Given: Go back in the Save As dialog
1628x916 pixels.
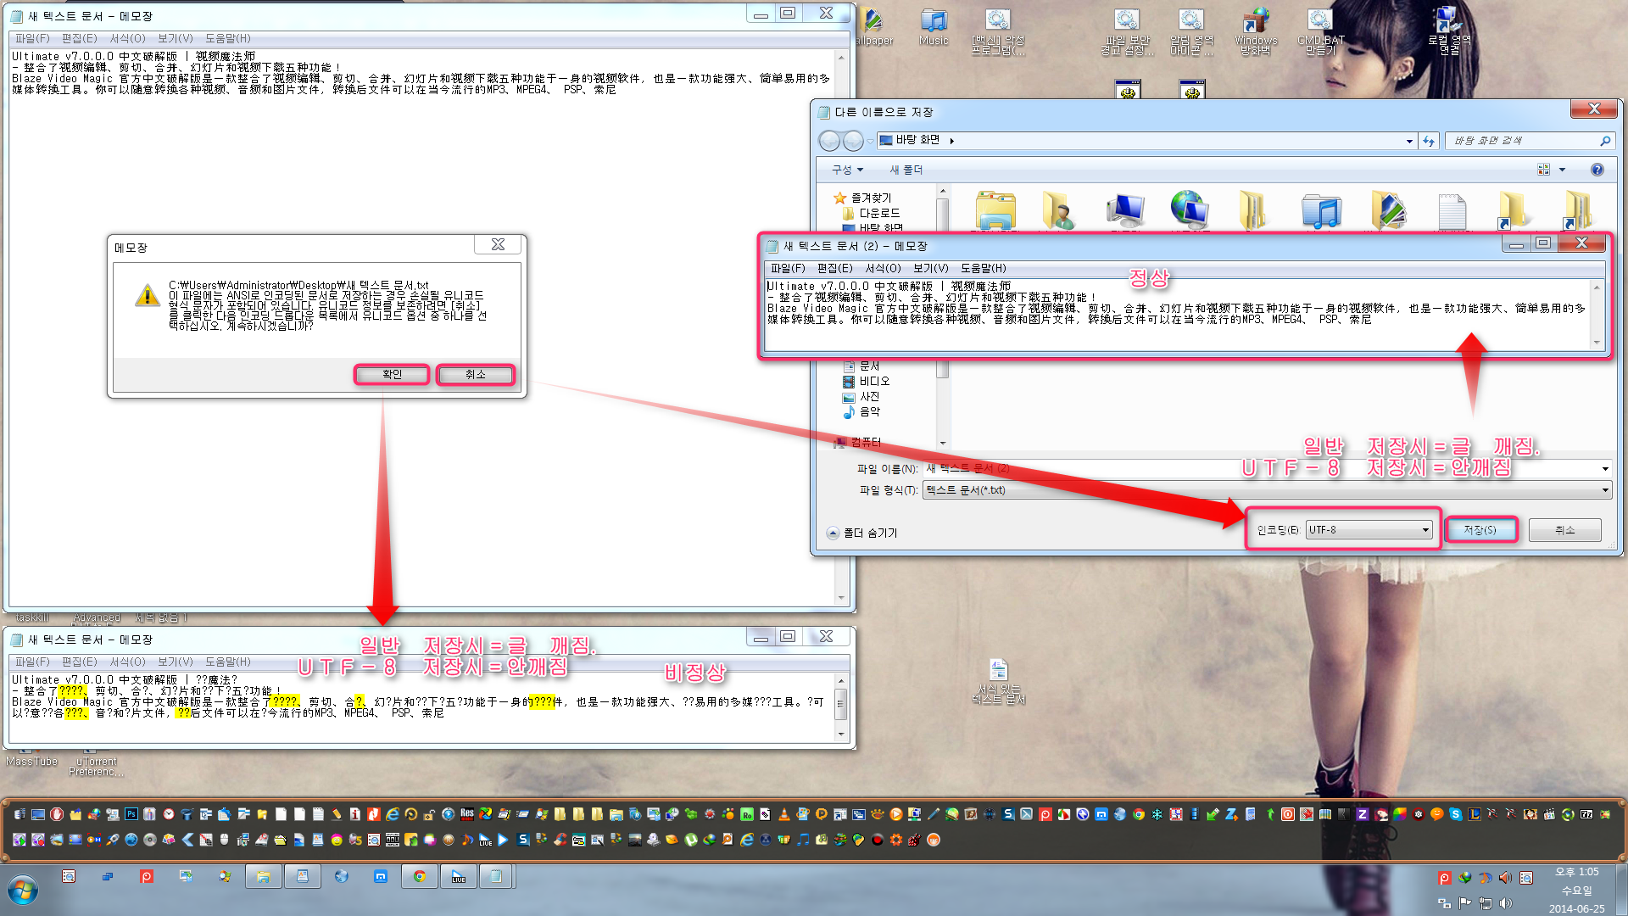Looking at the screenshot, I should tap(829, 141).
